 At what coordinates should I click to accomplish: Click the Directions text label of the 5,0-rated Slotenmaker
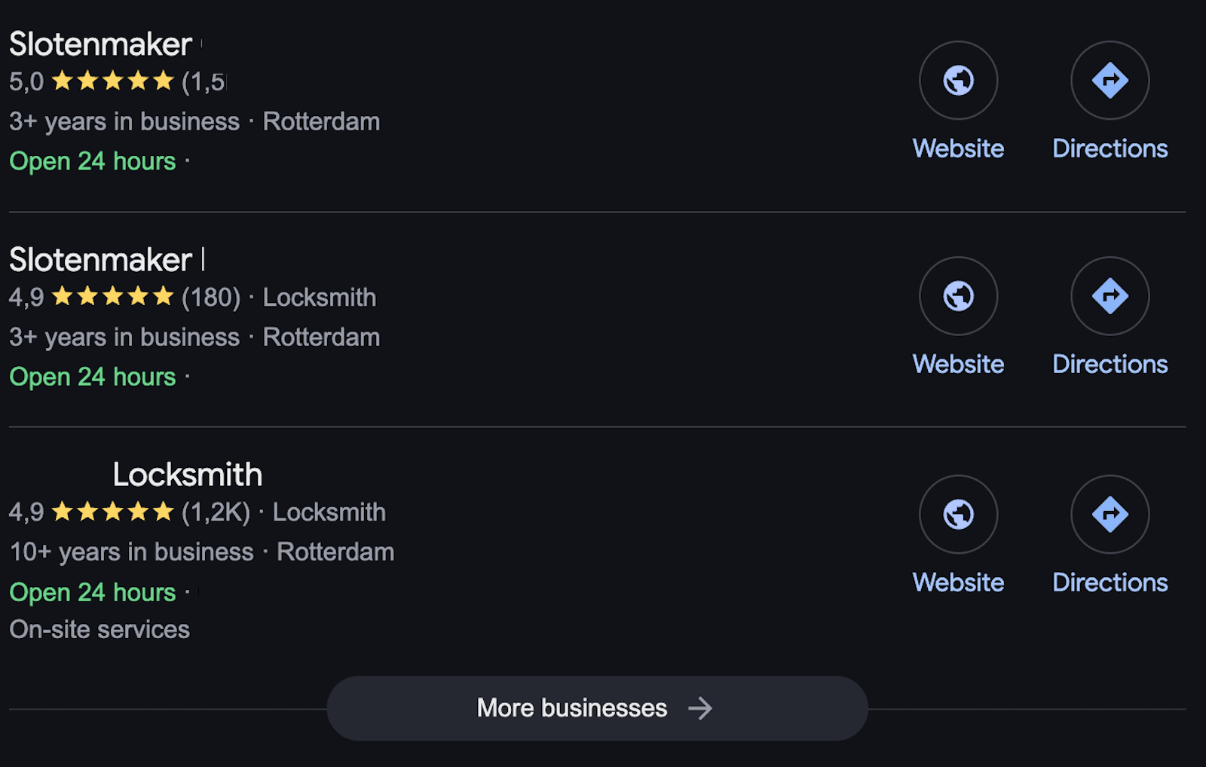point(1110,148)
